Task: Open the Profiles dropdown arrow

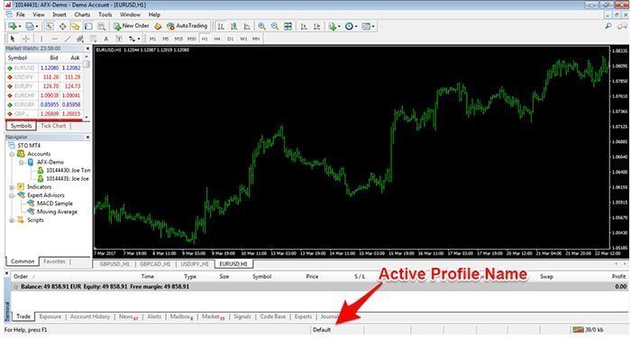Action: tap(37, 26)
